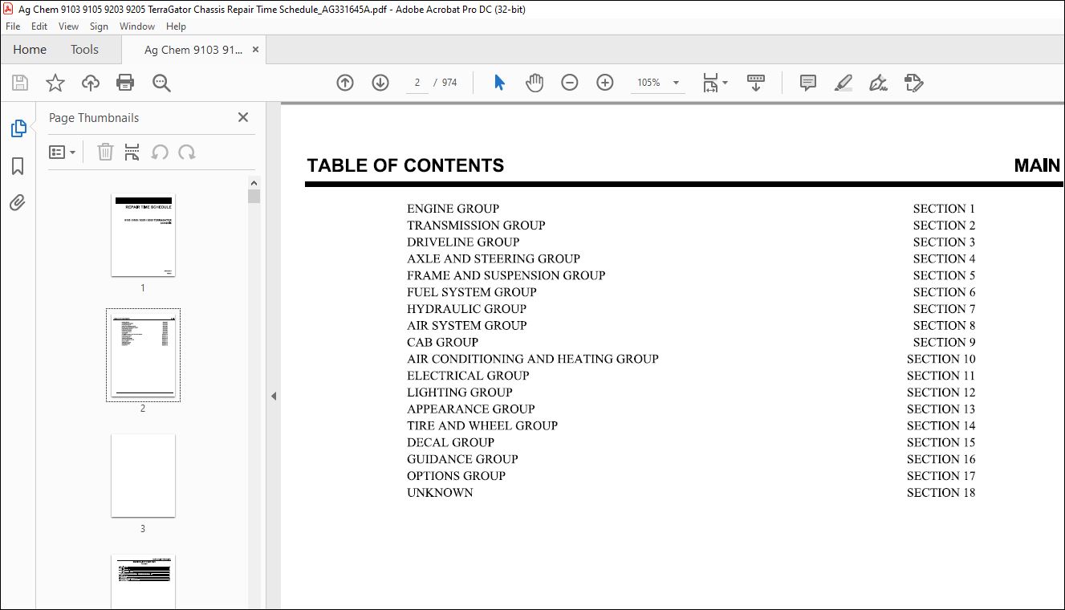
Task: Open the Attachments paperclip panel
Action: [18, 202]
